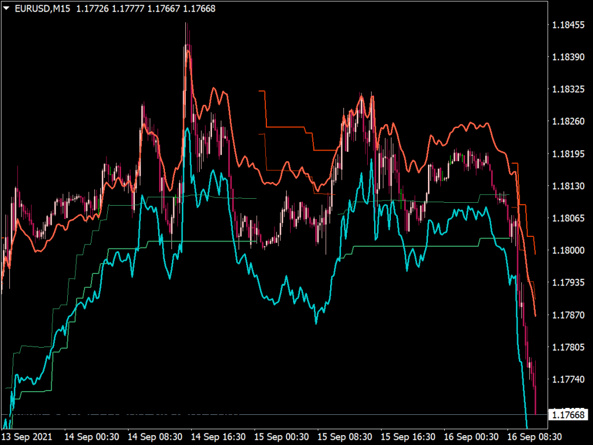
Task: Click the 1.18065 price scale label
Action: coord(568,218)
